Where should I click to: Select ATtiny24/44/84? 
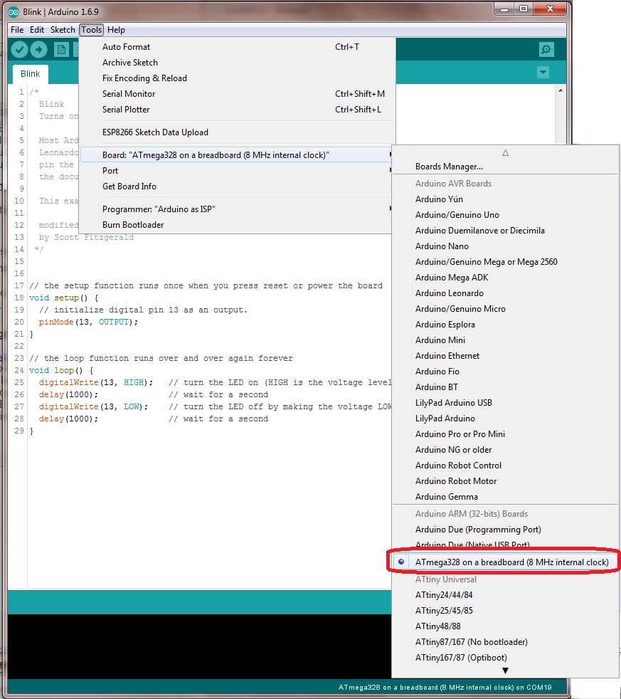[505, 594]
